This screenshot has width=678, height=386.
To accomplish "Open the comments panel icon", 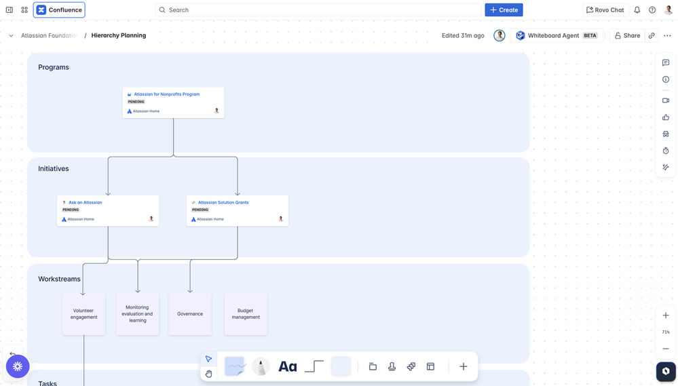I will pyautogui.click(x=666, y=62).
